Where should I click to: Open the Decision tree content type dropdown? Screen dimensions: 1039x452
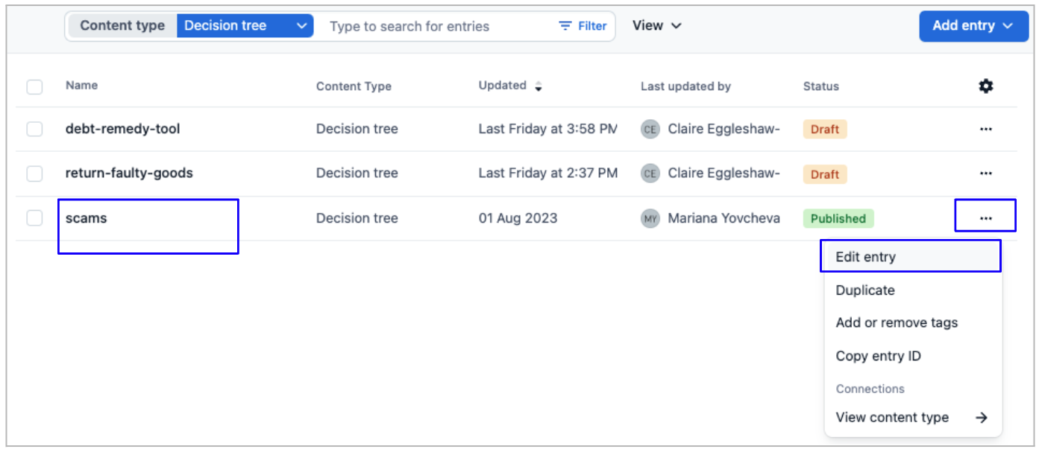(245, 26)
